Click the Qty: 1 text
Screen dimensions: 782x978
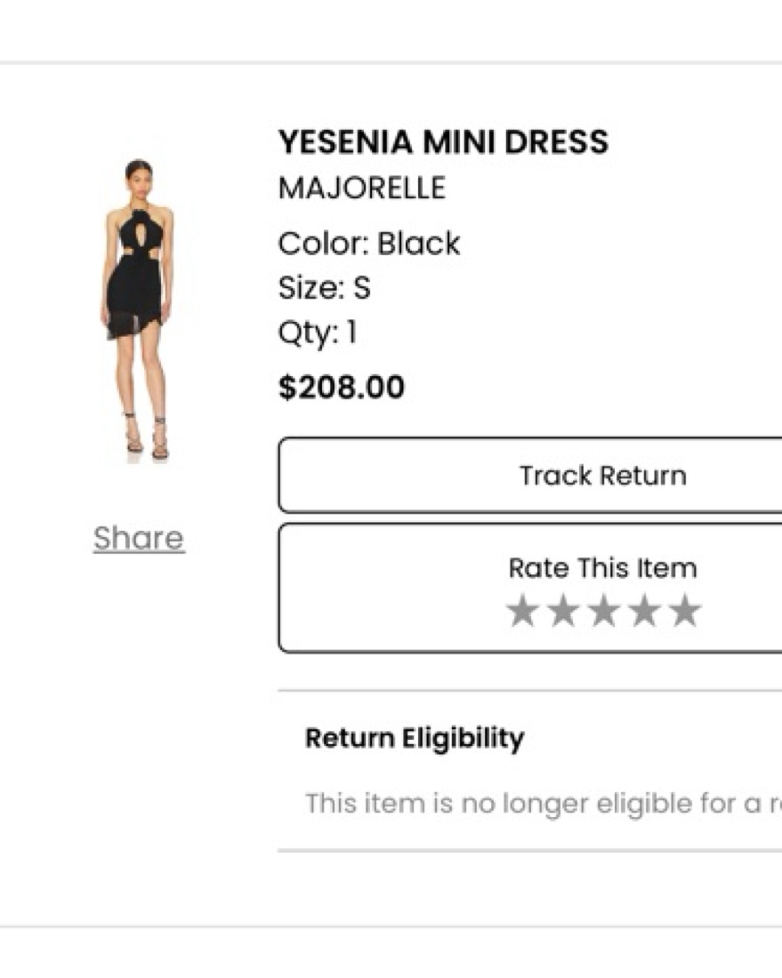(318, 333)
